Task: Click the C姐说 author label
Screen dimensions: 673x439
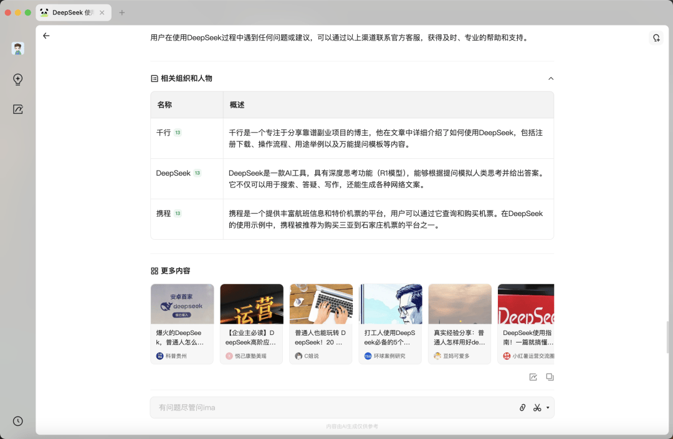Action: [x=312, y=356]
